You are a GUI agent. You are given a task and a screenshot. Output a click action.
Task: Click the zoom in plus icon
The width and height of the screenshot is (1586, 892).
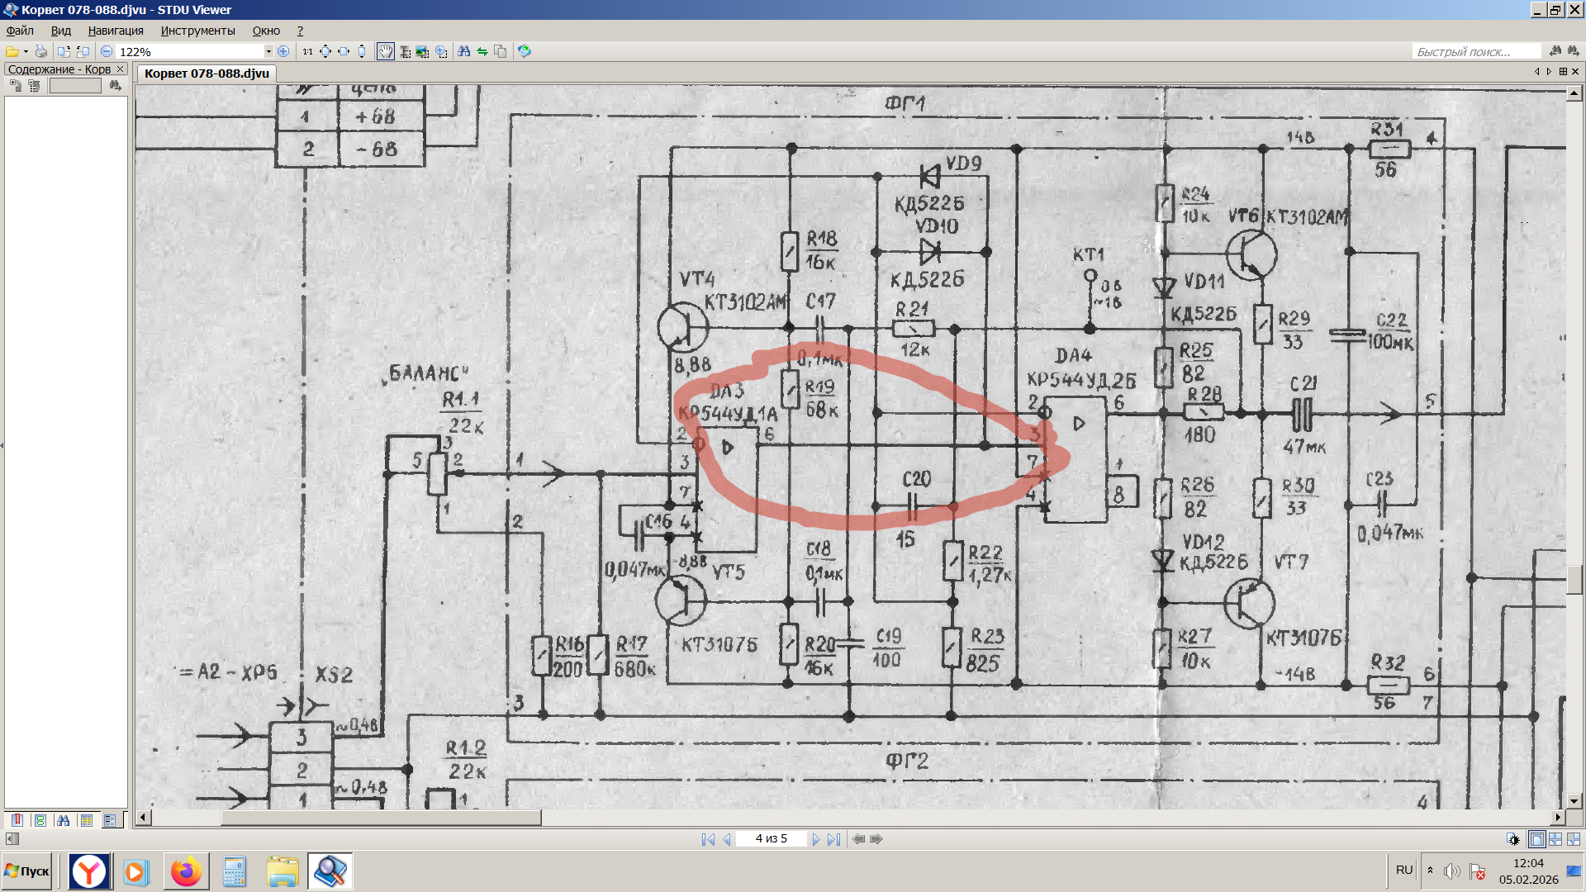(x=283, y=51)
